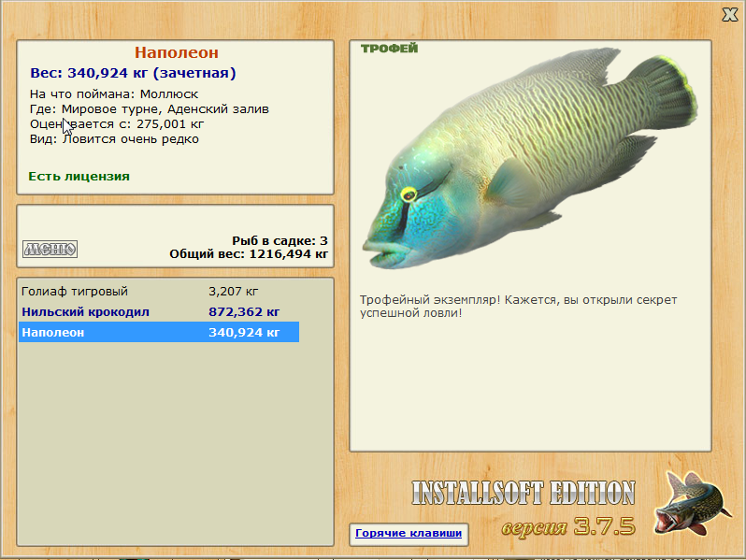Select the highlighted Наполеон row
The height and width of the screenshot is (560, 746).
[x=159, y=332]
